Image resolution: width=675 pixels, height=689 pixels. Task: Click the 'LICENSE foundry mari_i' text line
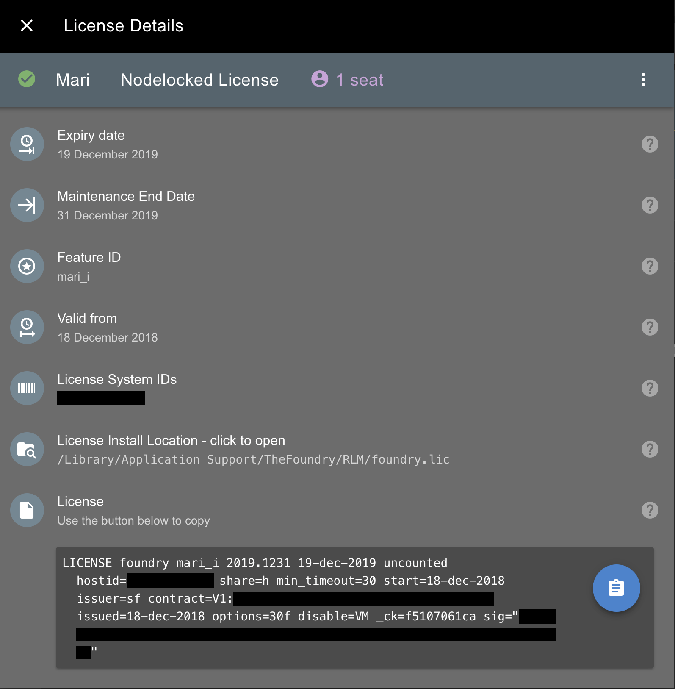(x=255, y=563)
